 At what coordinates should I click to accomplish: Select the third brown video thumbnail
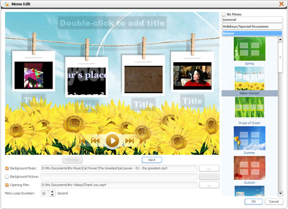coord(143,79)
